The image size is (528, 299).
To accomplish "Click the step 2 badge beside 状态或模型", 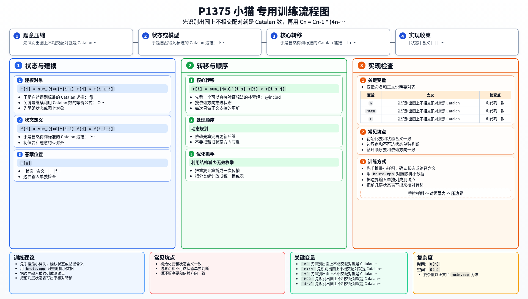I will [x=145, y=36].
